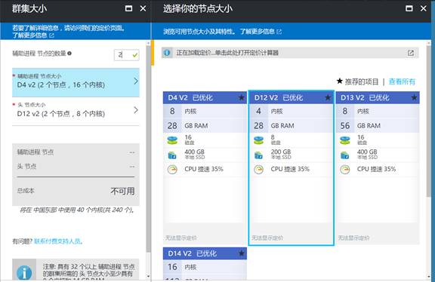Click pricing loading bar to open calculator

coord(290,53)
